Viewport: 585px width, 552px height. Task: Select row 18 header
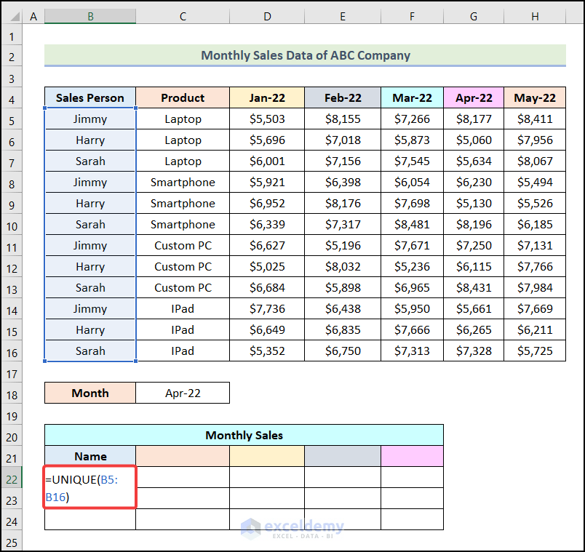tap(12, 393)
